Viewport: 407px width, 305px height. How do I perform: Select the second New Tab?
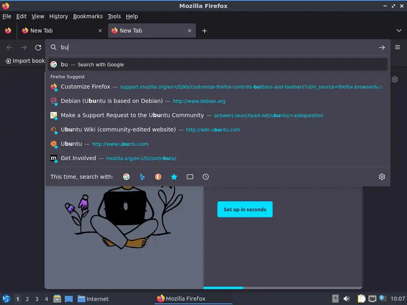[x=152, y=31]
